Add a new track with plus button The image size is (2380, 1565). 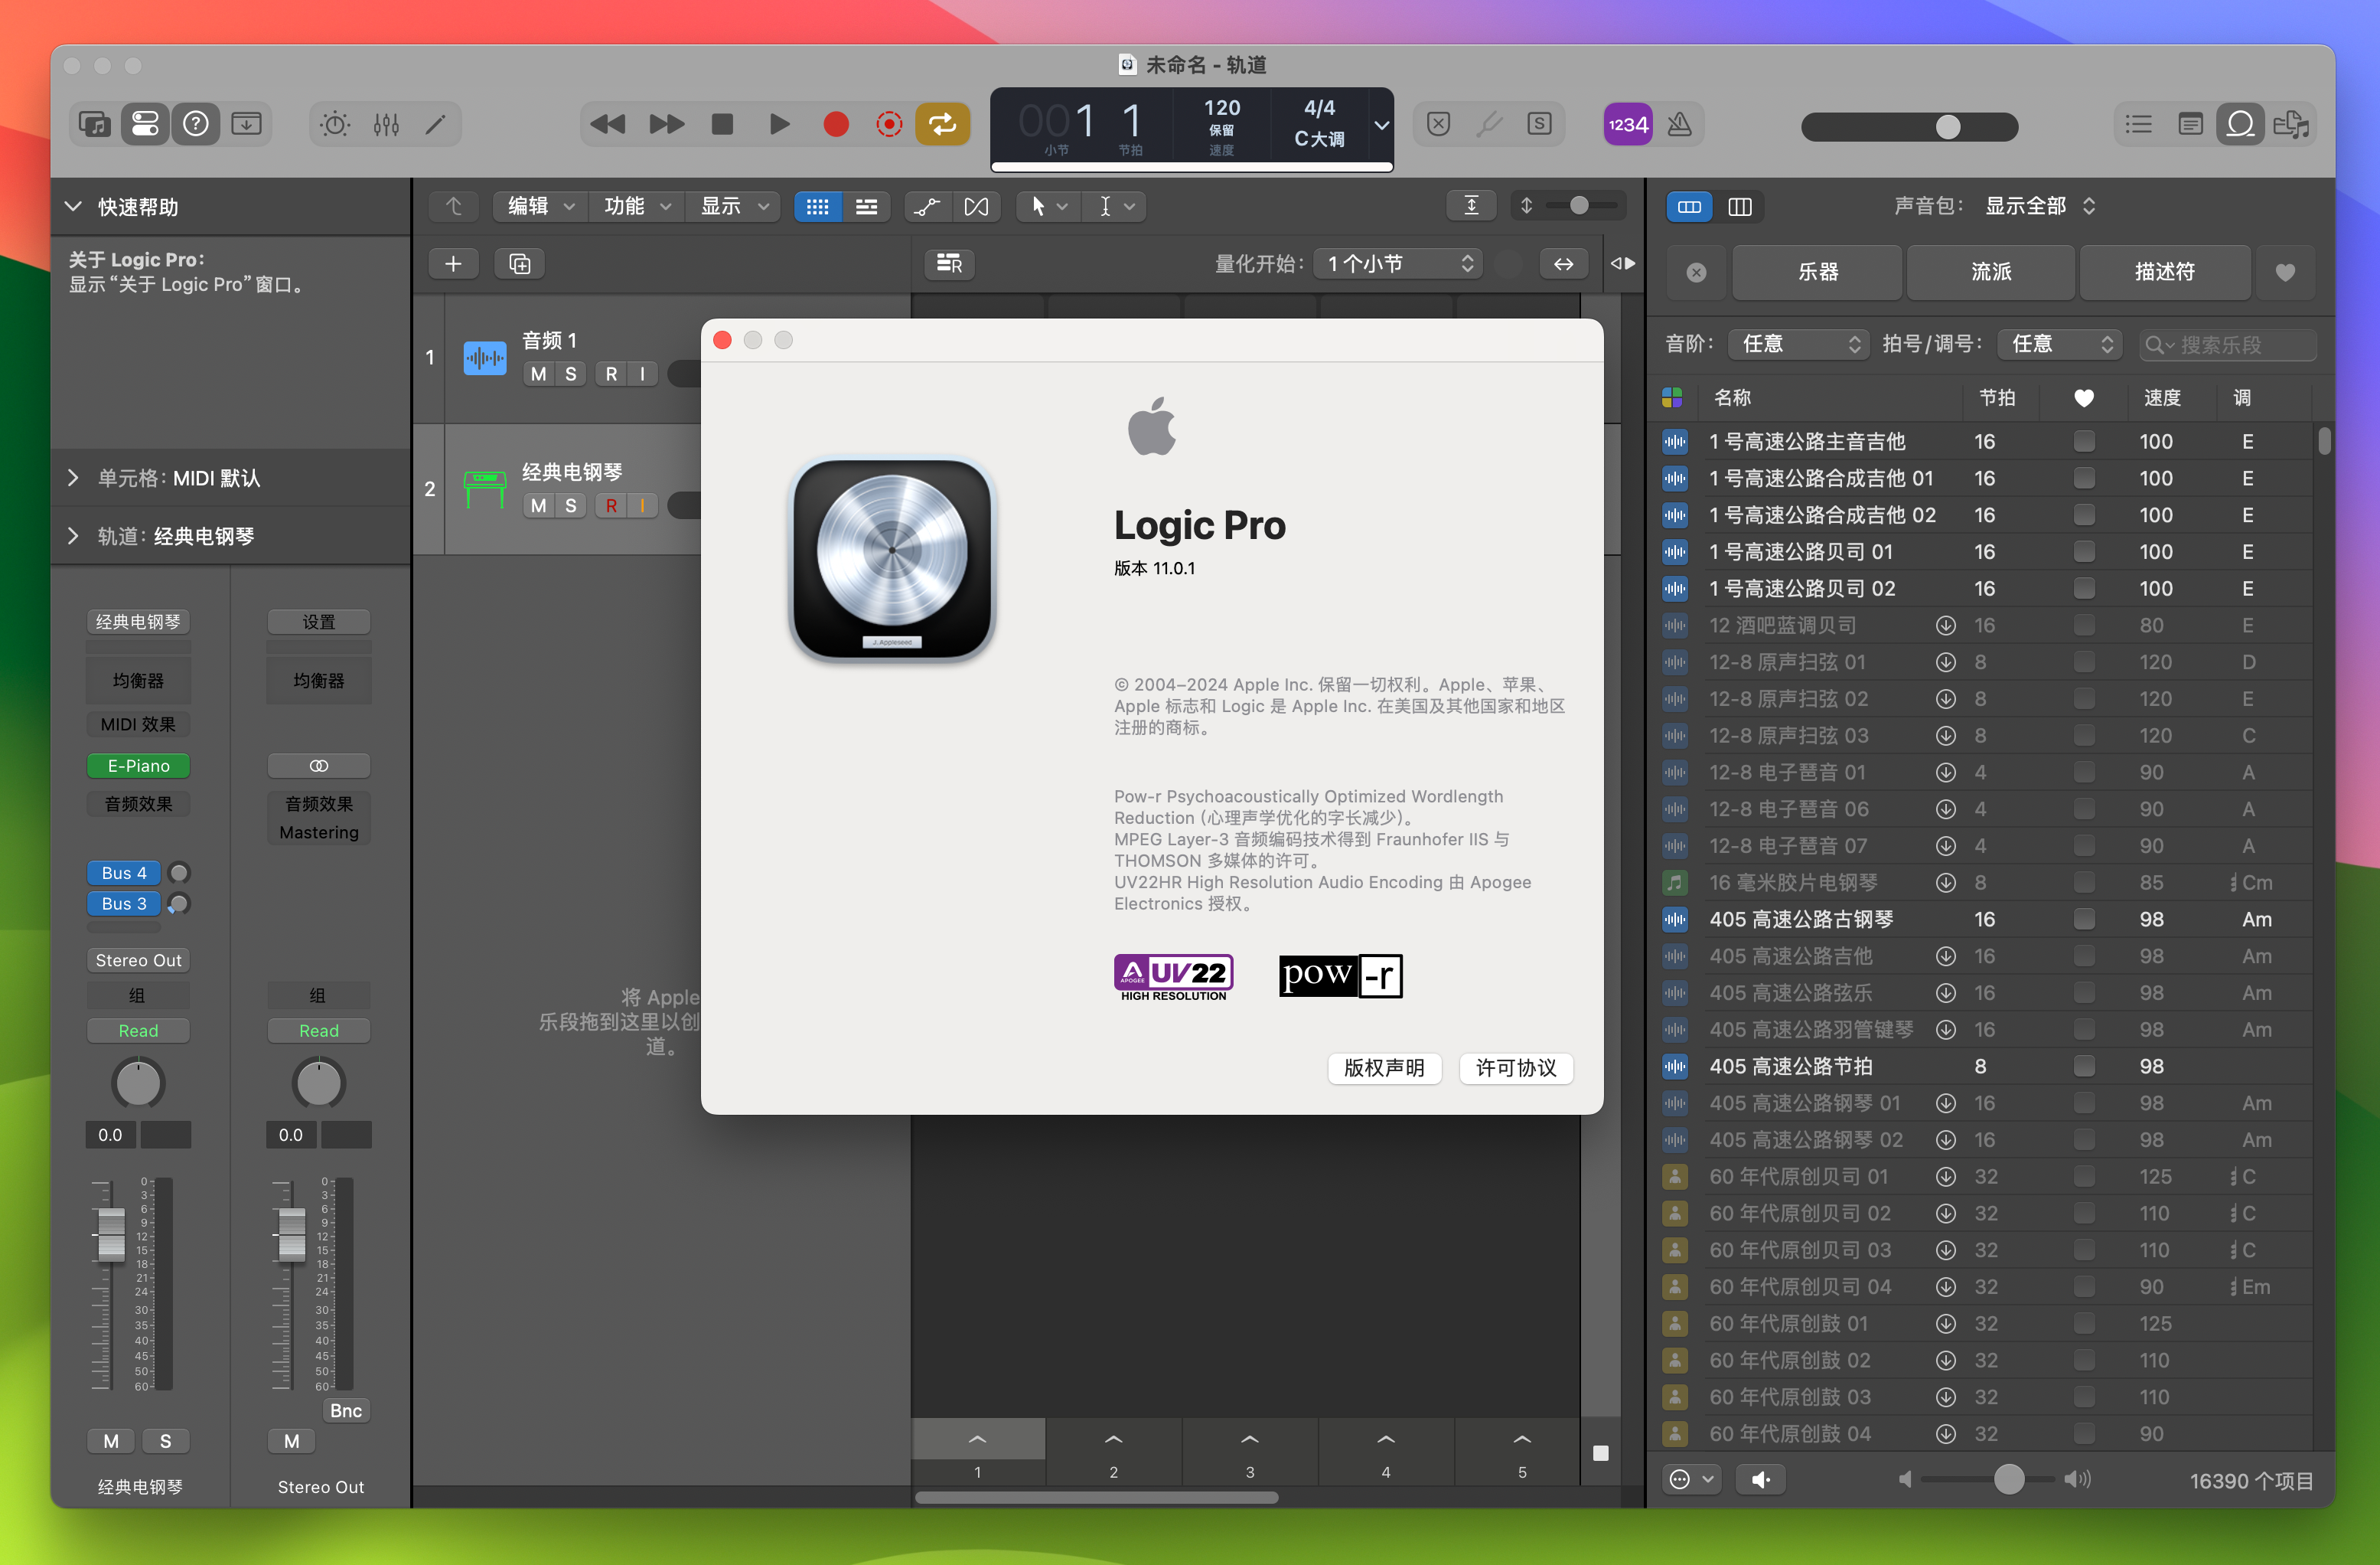453,263
